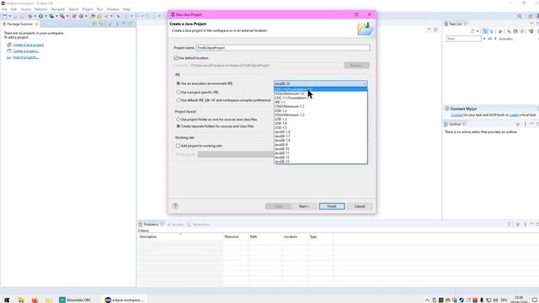539x303 pixels.
Task: Open the Refactor menu
Action: 41,9
